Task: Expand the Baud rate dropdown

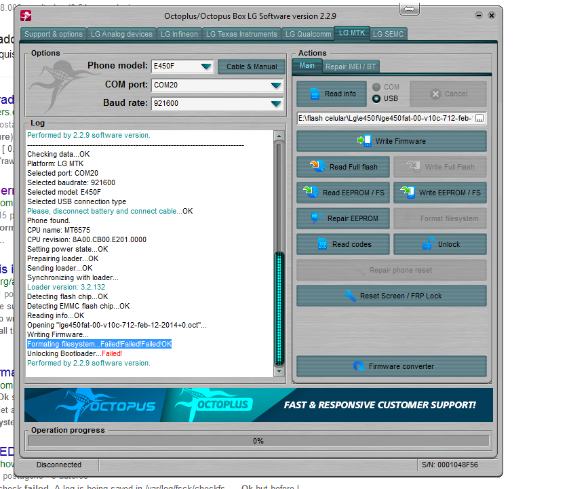Action: point(276,104)
